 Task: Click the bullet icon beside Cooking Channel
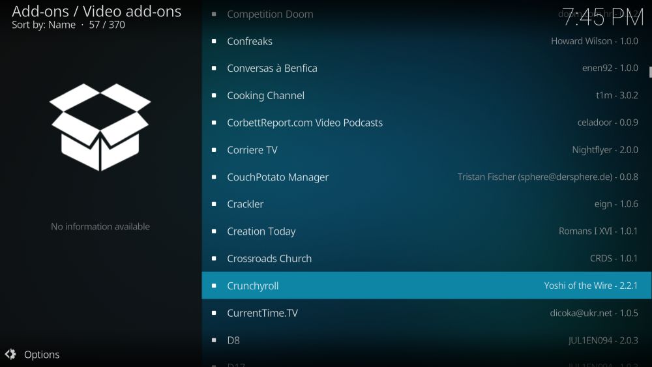[214, 95]
